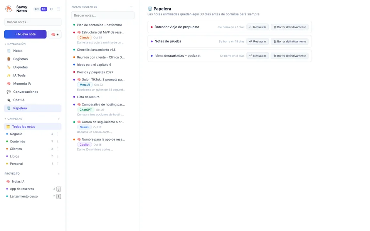Permanently delete Ideas descartadas – podcast
This screenshot has width=370, height=231.
tap(289, 56)
